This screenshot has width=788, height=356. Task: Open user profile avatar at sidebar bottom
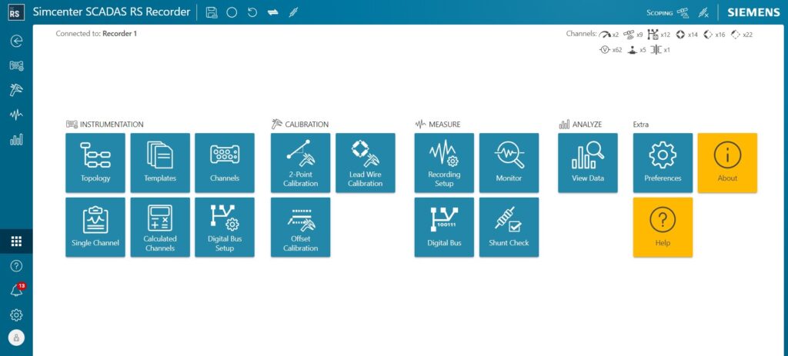click(16, 338)
